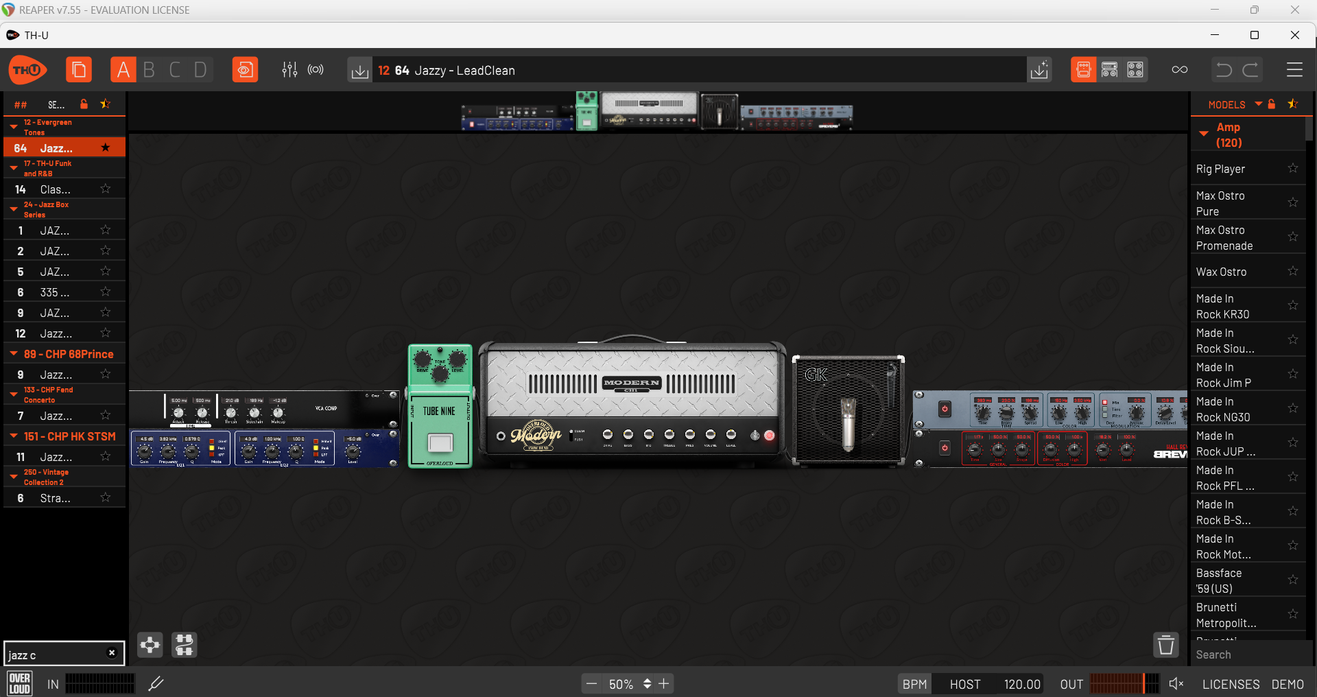Viewport: 1317px width, 697px height.
Task: Select the 'Bassface '59 (US)' amp model
Action: tap(1248, 580)
